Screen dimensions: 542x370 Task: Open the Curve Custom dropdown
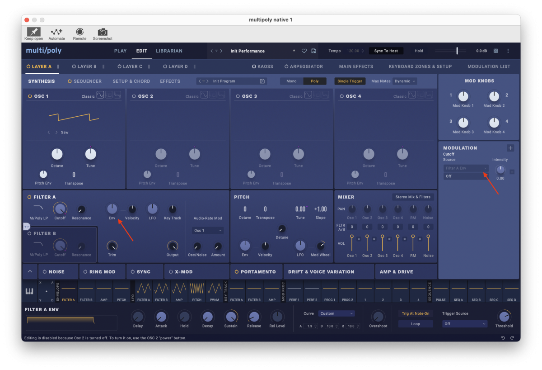tap(336, 313)
